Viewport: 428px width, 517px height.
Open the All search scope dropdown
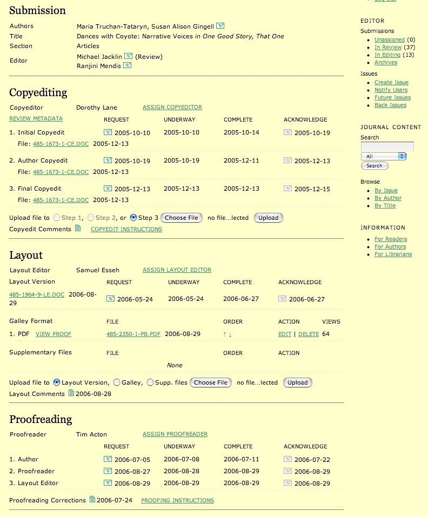point(384,156)
